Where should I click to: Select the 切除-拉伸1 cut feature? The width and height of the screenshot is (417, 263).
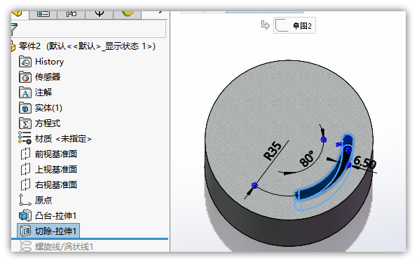[48, 231]
